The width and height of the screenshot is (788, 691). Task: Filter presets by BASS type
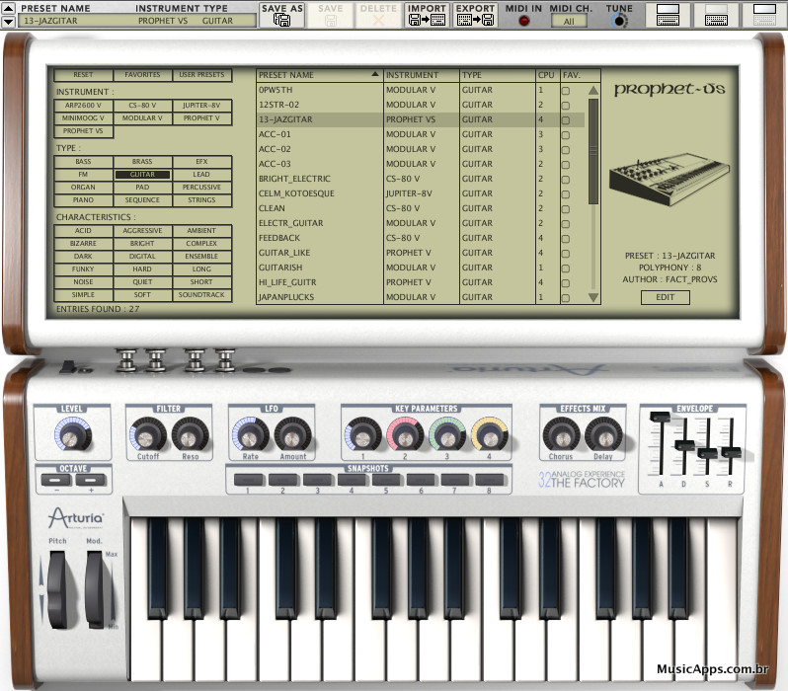pos(83,161)
